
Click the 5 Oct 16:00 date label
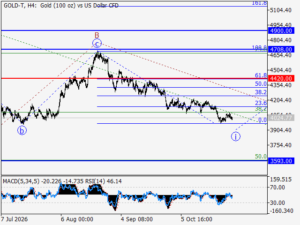pos(196,219)
